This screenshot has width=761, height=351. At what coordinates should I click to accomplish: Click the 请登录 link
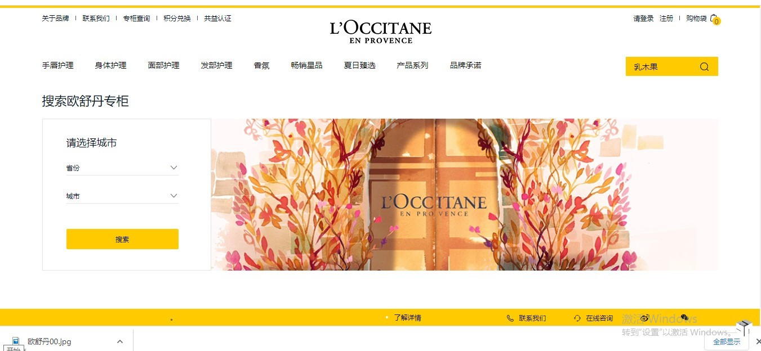tap(643, 19)
